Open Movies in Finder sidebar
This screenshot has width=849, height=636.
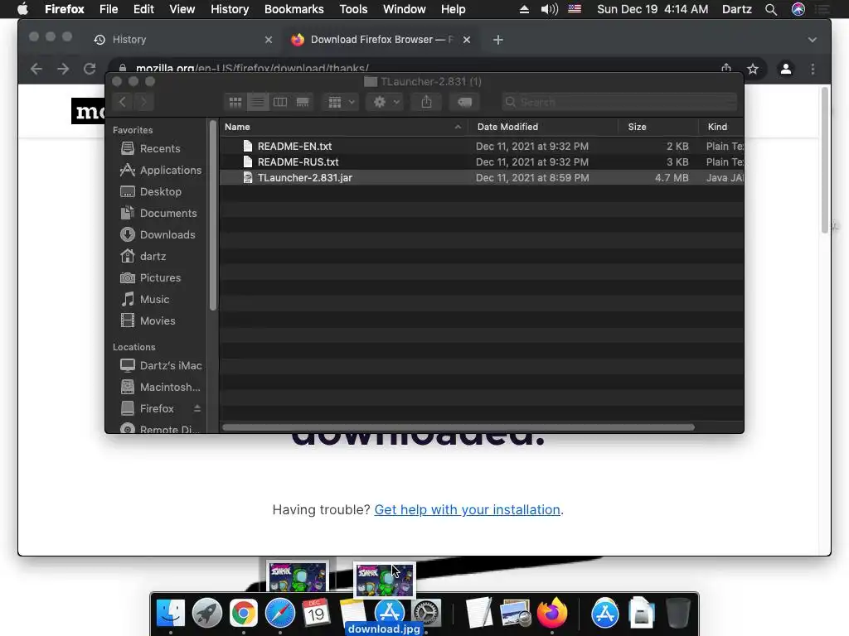(x=148, y=320)
